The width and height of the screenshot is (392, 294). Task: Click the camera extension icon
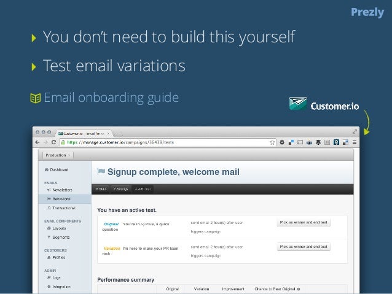(x=309, y=142)
